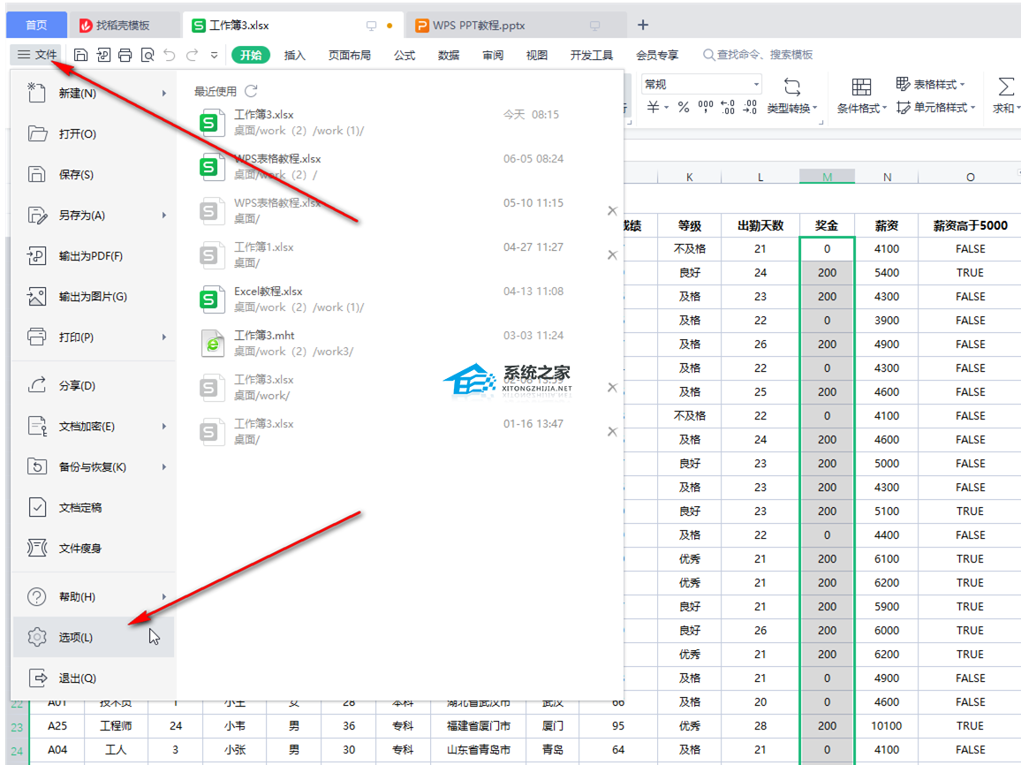Click the 求和 sum icon

point(1005,87)
